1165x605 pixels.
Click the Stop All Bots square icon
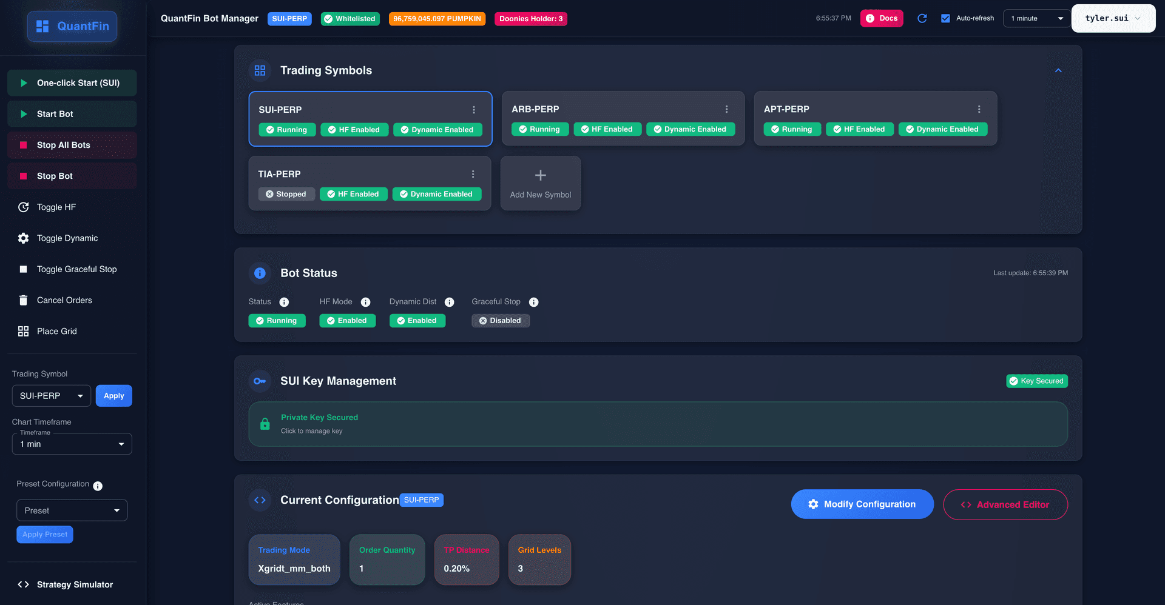point(23,145)
